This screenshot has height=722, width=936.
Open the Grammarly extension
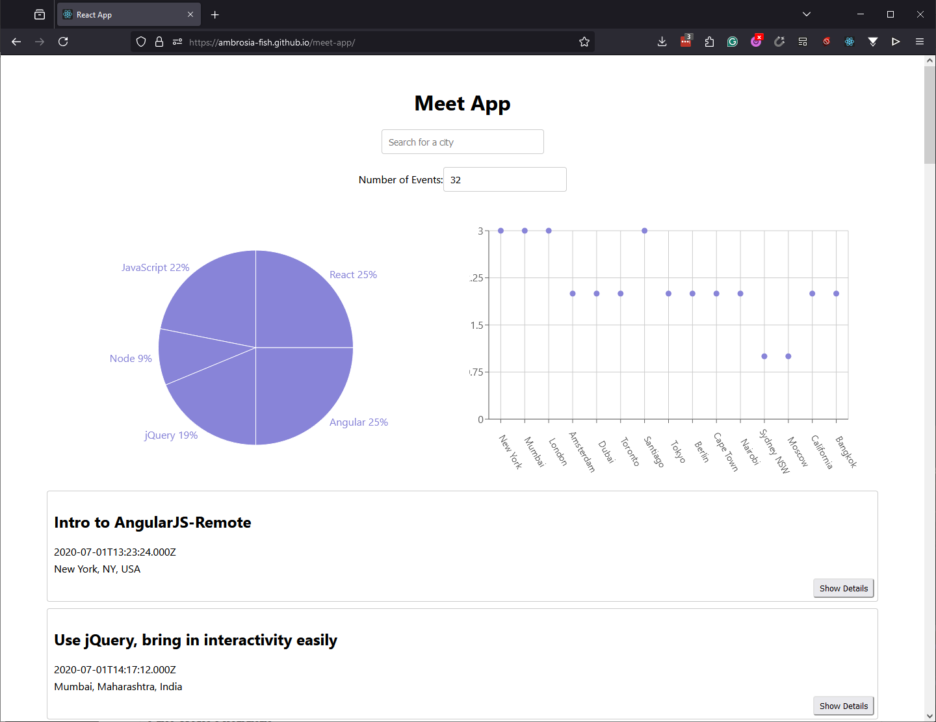(x=733, y=41)
